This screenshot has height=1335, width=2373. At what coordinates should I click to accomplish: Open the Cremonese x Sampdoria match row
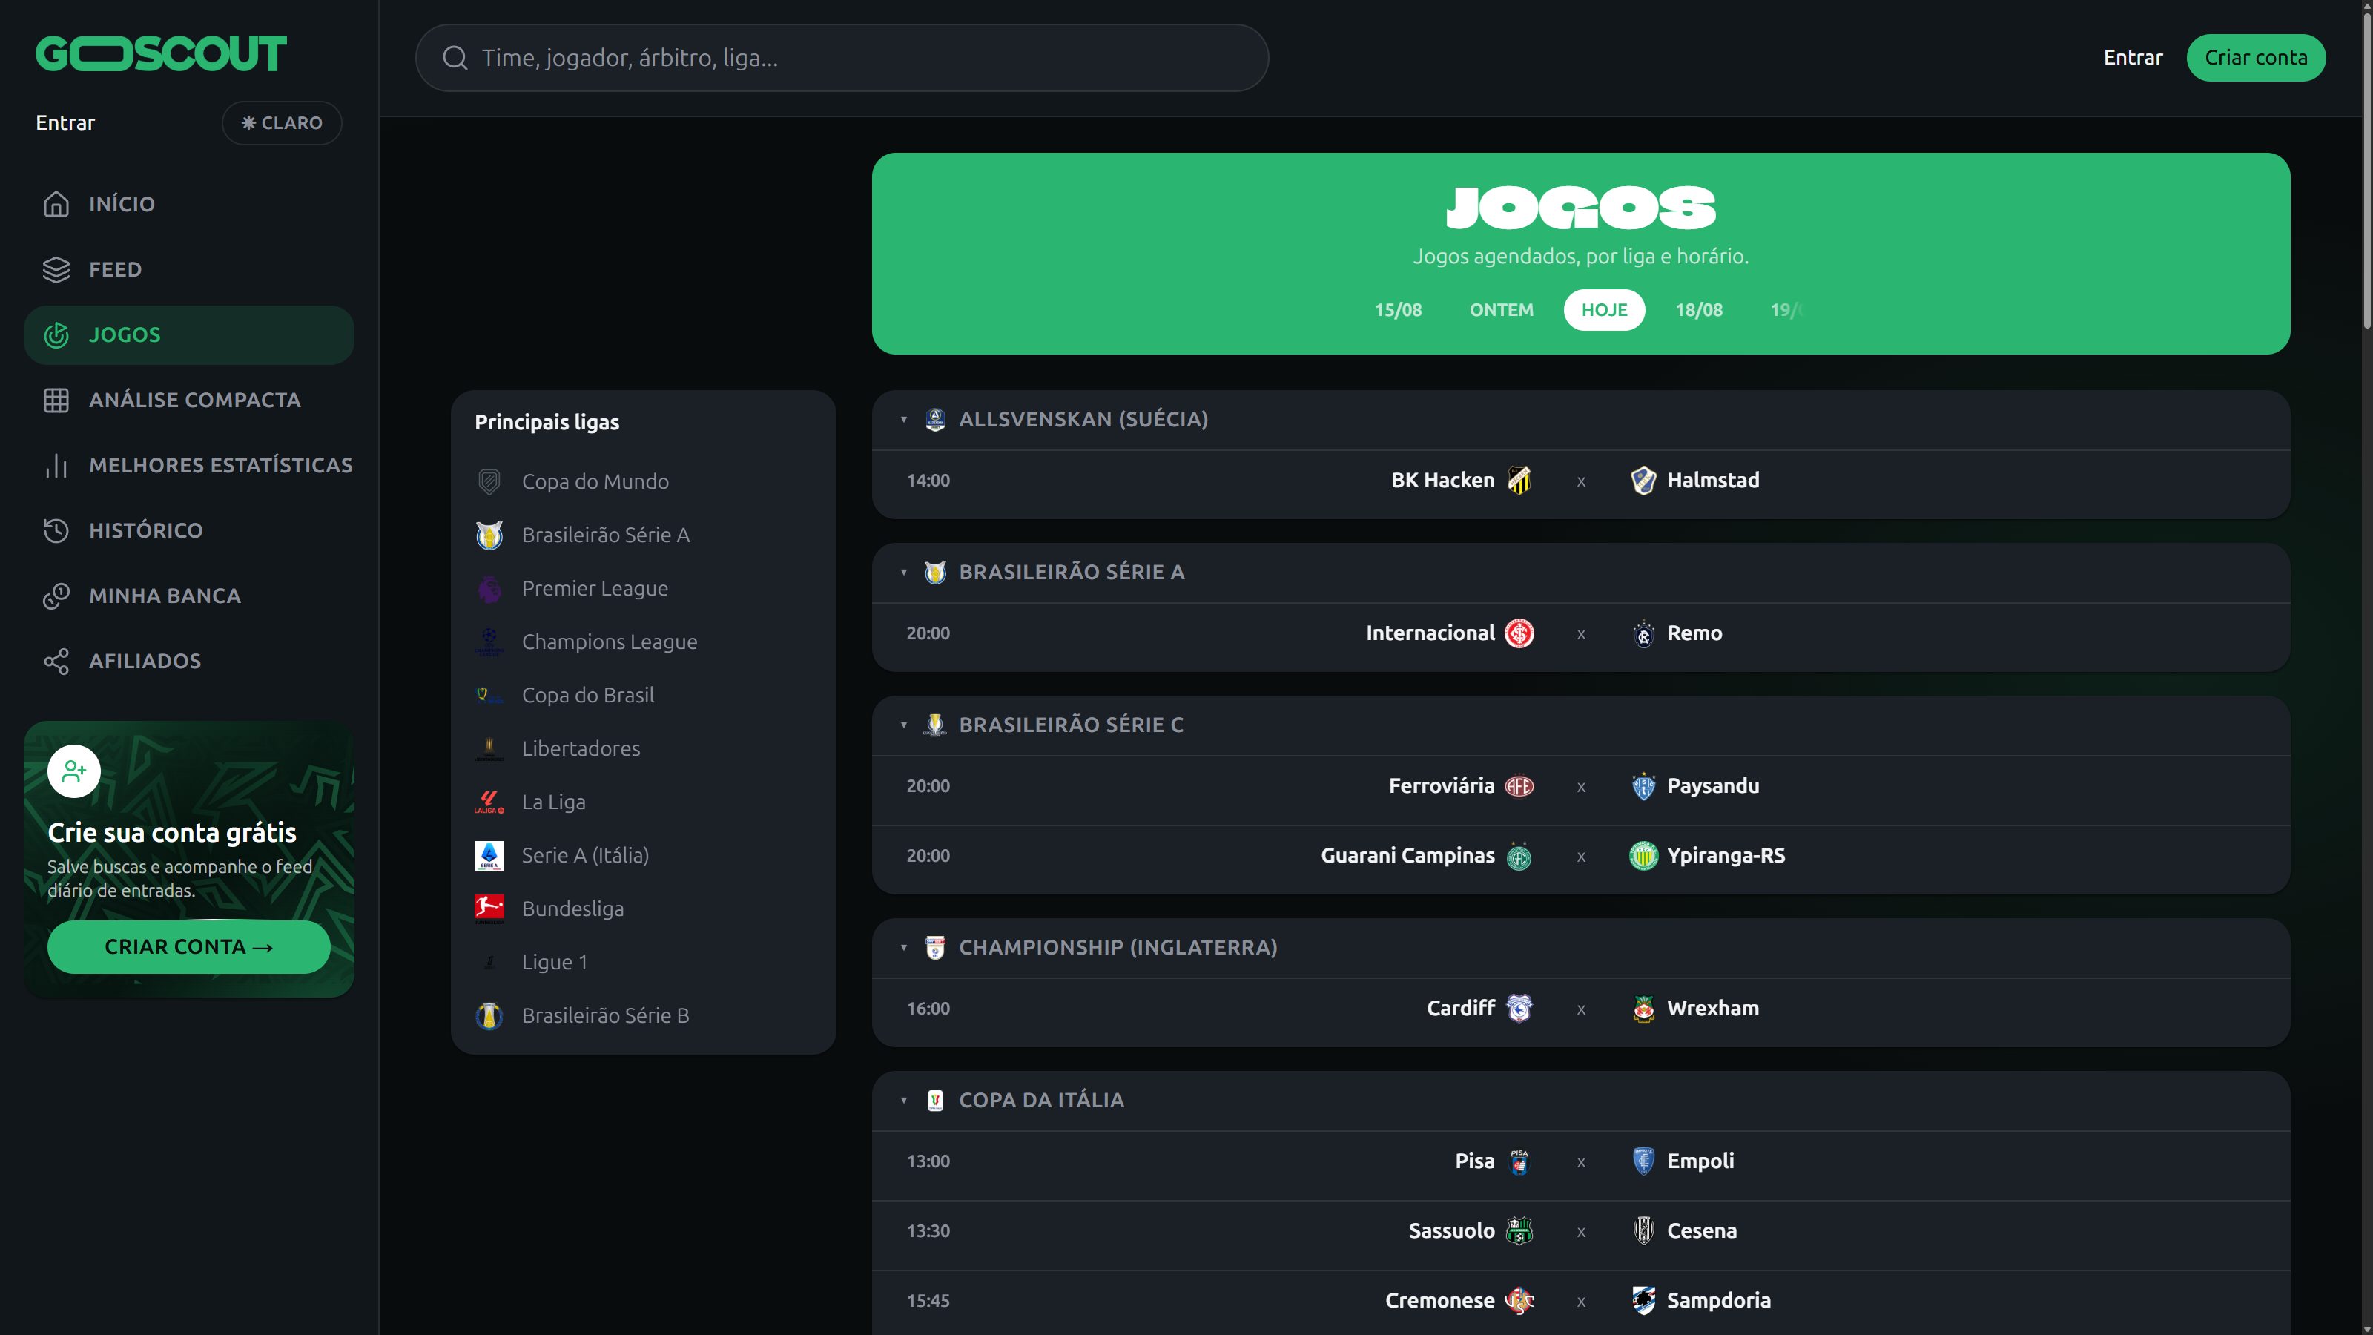point(1581,1301)
